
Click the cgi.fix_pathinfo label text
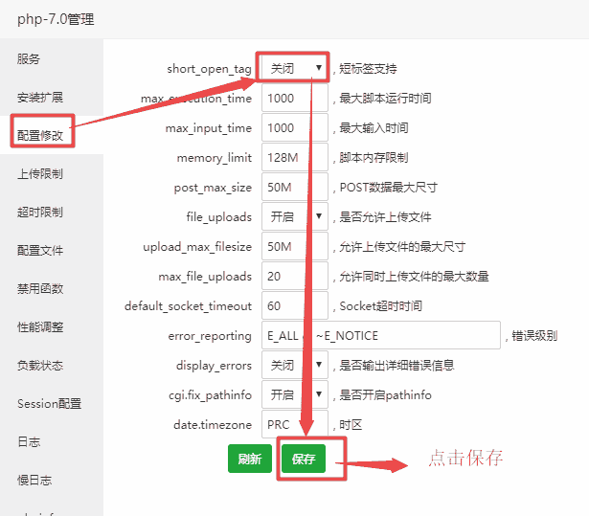(x=210, y=395)
